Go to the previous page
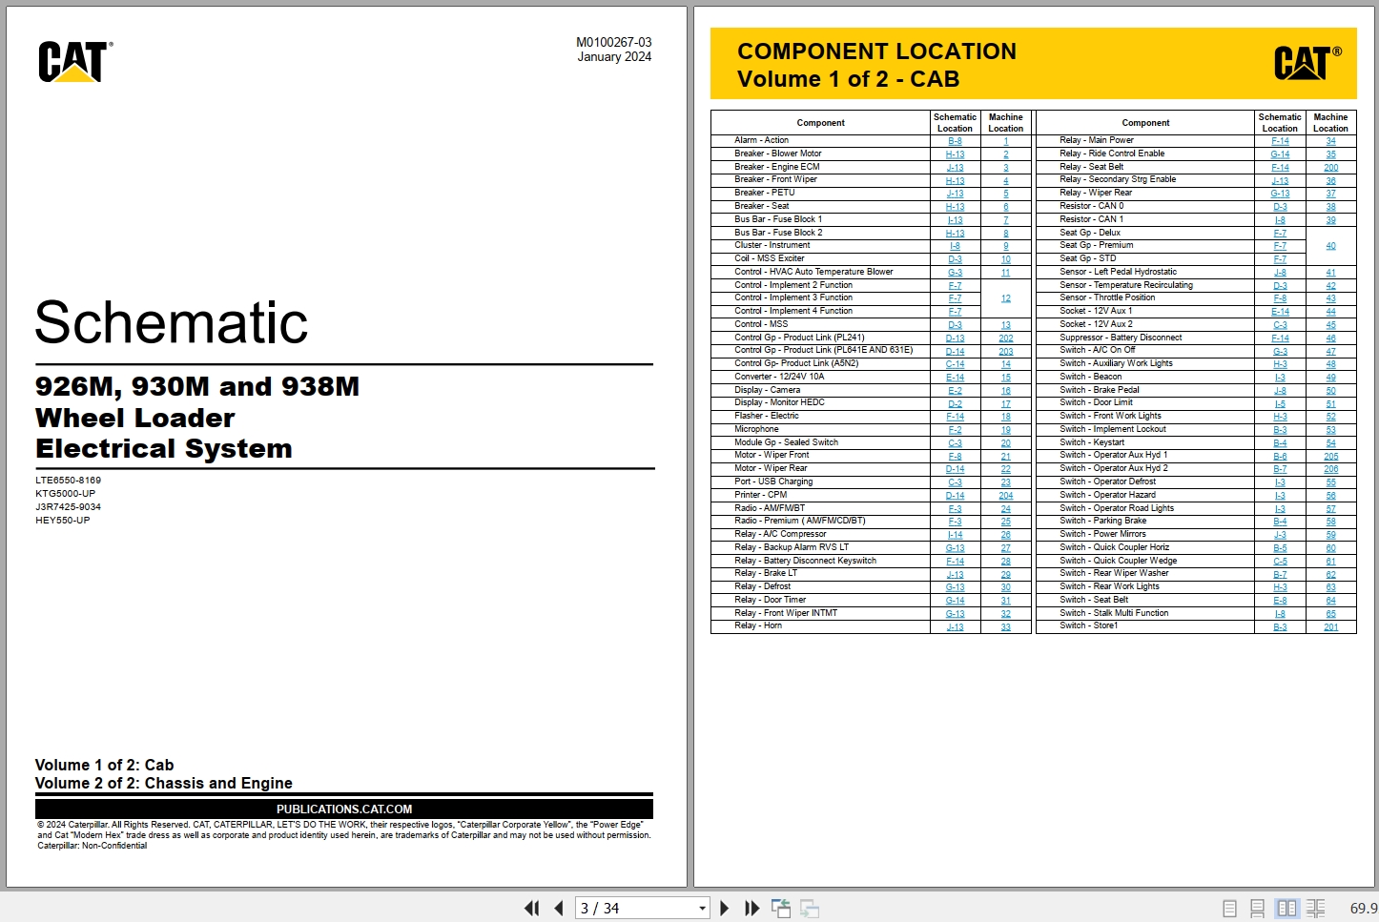Image resolution: width=1379 pixels, height=922 pixels. coord(559,909)
